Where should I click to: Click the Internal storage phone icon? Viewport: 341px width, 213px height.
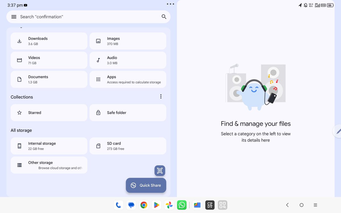click(19, 146)
